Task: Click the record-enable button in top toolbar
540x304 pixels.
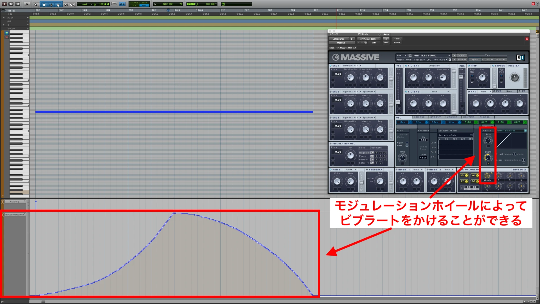Action: point(4,4)
